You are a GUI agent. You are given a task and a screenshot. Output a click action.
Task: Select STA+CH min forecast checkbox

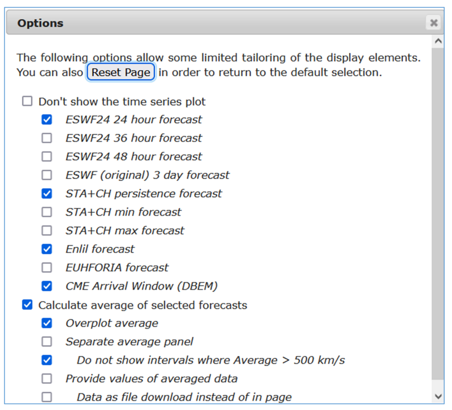tap(47, 212)
